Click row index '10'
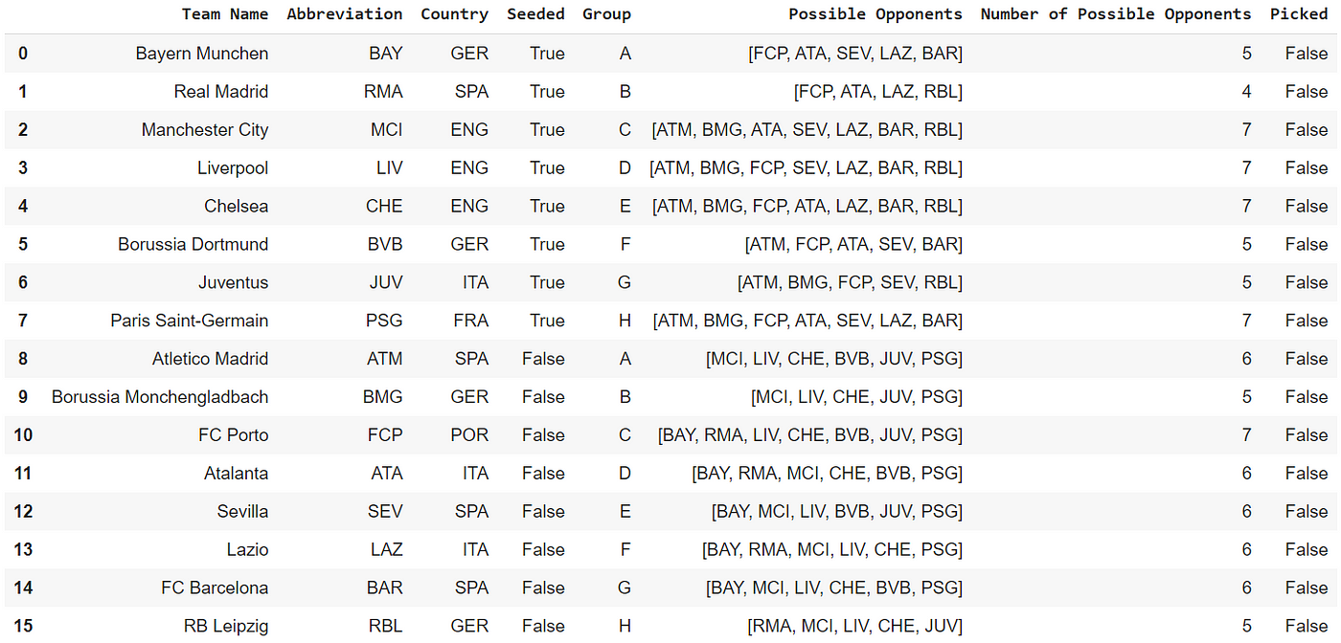Image resolution: width=1341 pixels, height=643 pixels. coord(23,435)
